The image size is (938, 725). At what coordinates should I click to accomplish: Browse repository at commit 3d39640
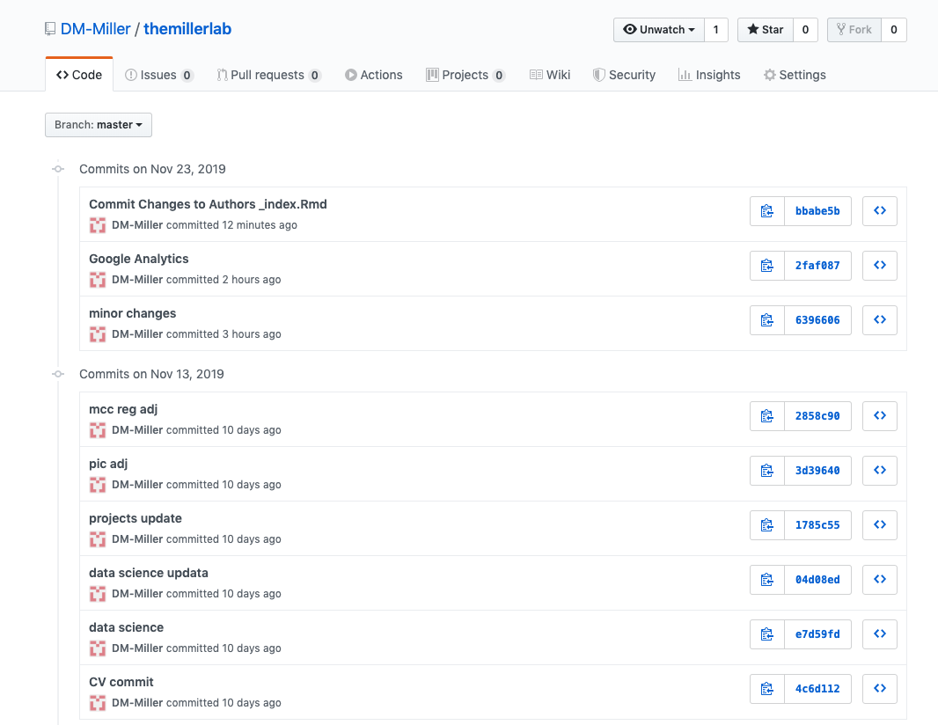click(879, 470)
